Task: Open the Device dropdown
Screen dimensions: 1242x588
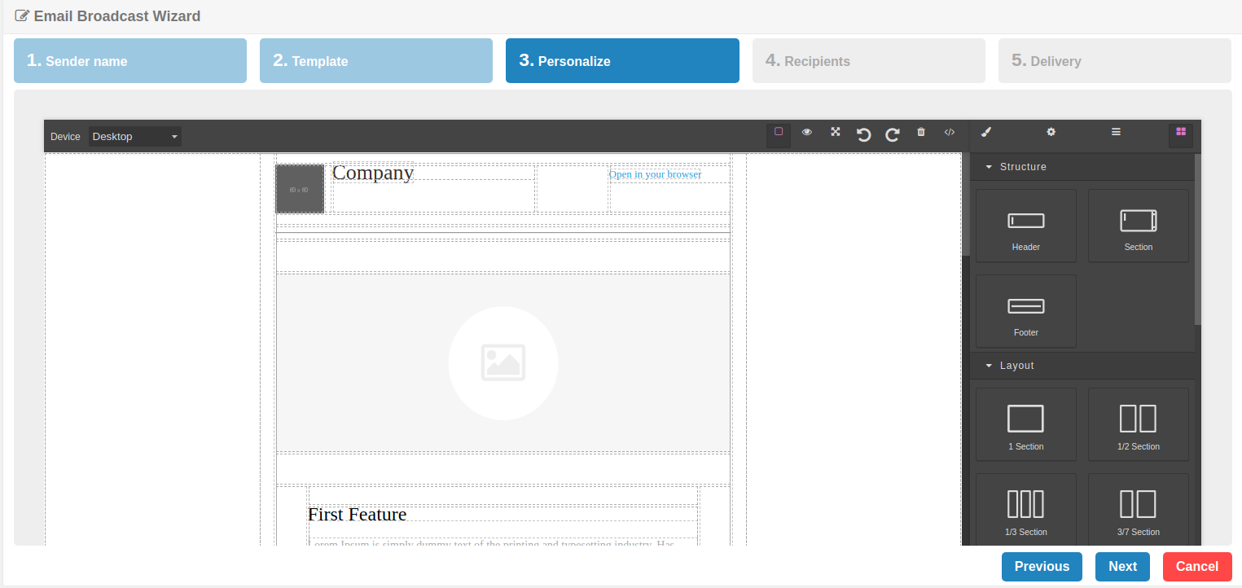Action: tap(135, 137)
